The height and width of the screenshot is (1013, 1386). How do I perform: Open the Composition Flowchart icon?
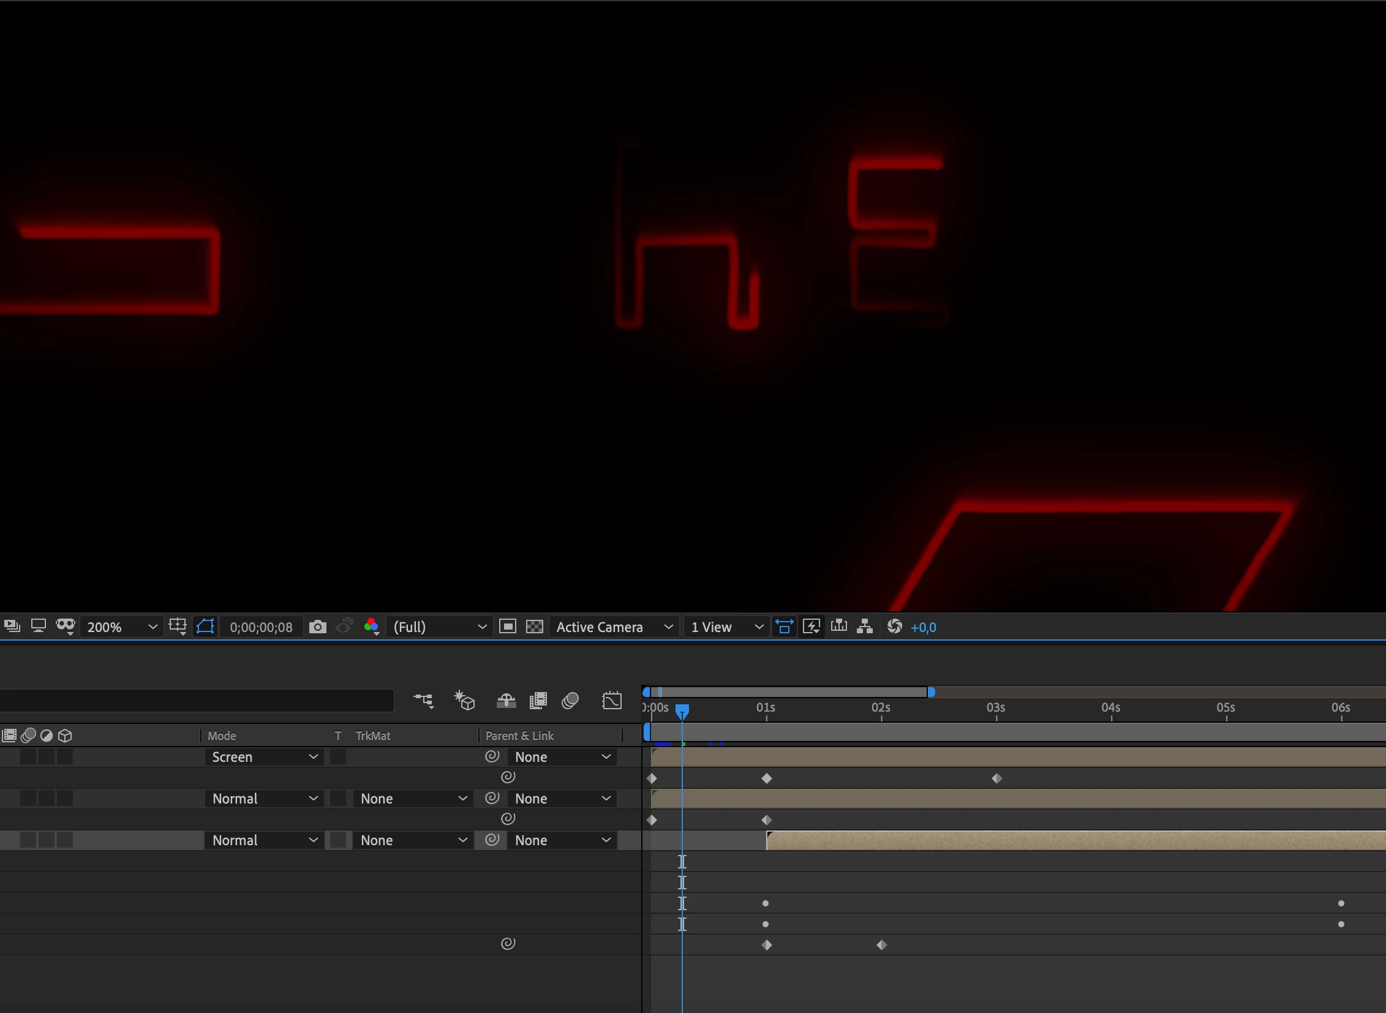point(865,627)
